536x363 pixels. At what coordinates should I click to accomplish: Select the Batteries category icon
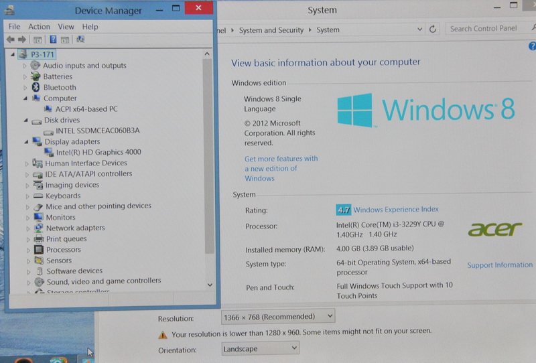[x=36, y=76]
